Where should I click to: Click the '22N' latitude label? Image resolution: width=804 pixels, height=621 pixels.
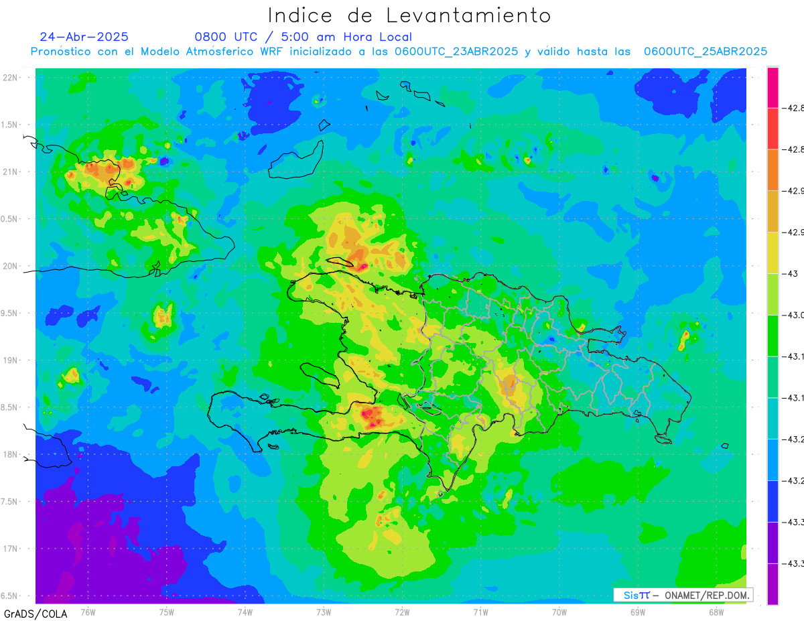point(11,78)
